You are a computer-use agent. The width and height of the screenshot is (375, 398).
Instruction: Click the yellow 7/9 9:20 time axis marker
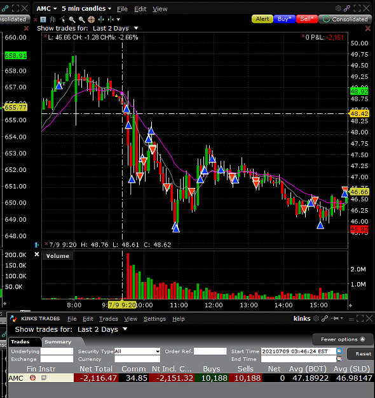pyautogui.click(x=122, y=305)
